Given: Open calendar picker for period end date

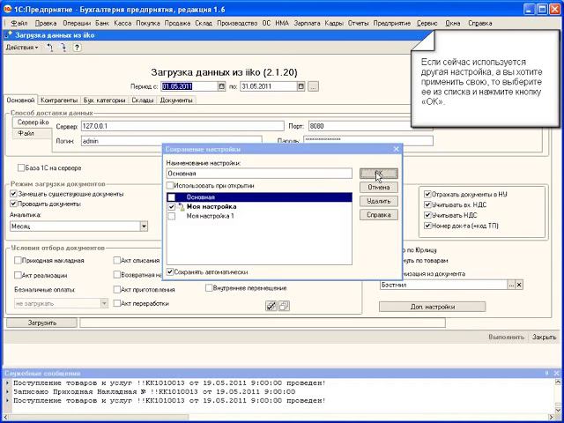Looking at the screenshot, I should (x=301, y=86).
